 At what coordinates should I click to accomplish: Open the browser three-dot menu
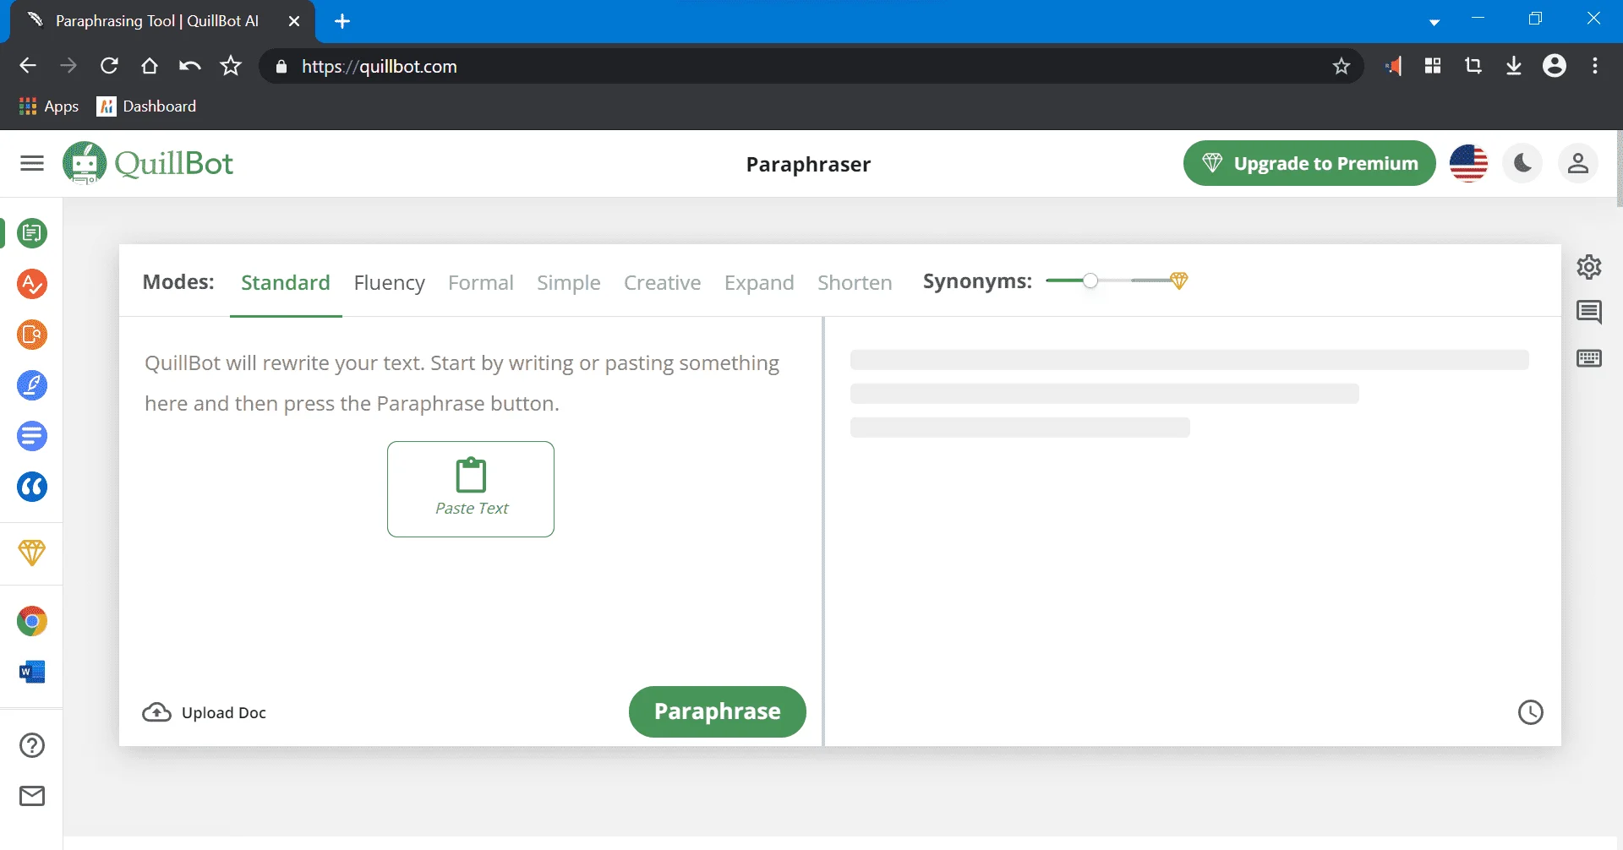1595,66
